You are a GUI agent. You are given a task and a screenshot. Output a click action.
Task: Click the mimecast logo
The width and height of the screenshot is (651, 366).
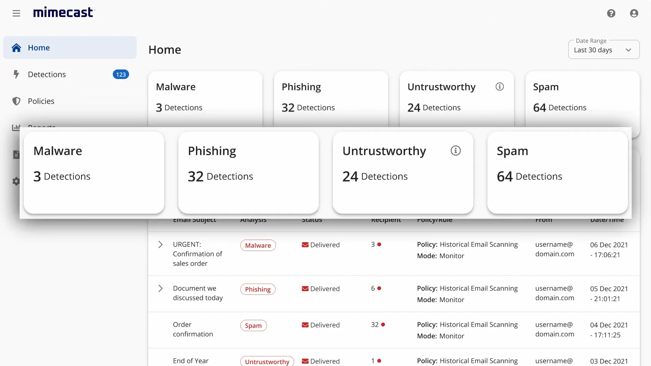[x=64, y=13]
